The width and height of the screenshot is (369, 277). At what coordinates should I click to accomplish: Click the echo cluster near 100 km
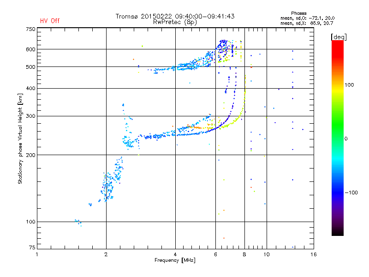[x=78, y=222]
